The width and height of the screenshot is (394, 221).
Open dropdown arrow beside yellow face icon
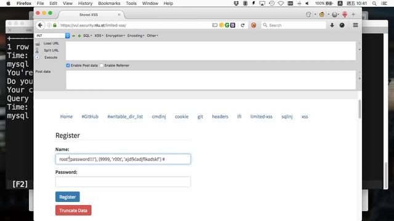(328, 15)
